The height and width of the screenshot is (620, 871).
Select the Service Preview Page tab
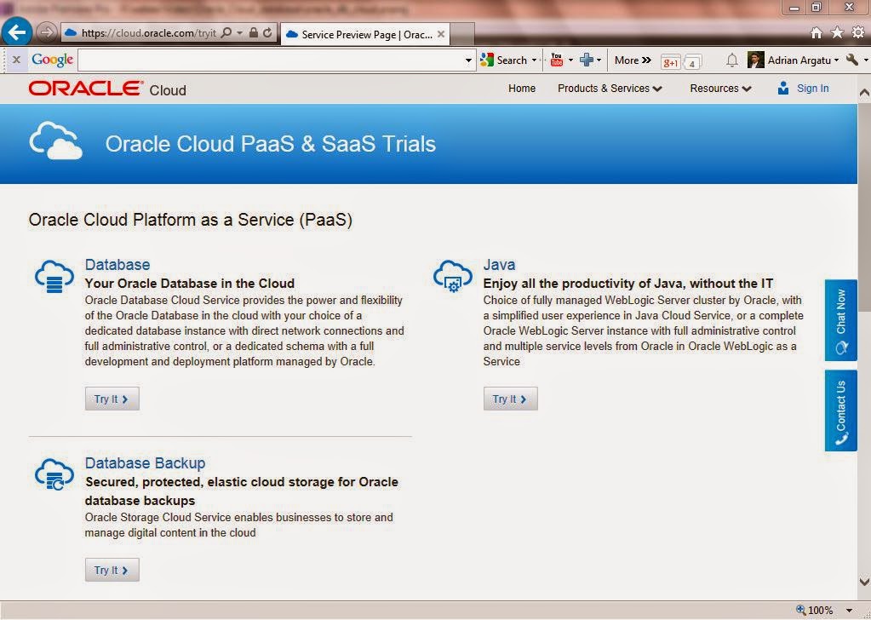[364, 34]
